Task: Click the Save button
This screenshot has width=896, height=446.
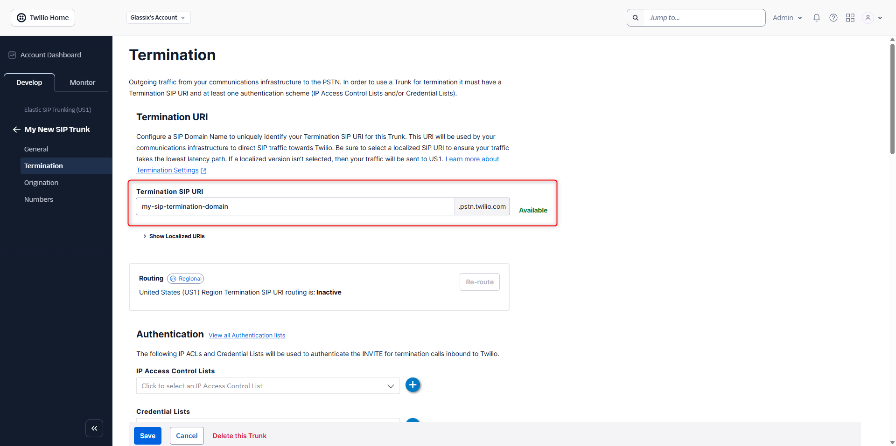Action: click(147, 436)
